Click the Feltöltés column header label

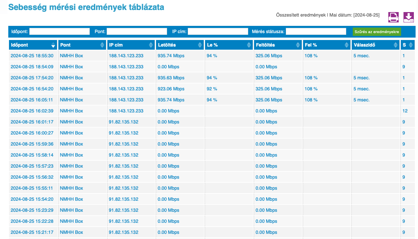click(x=265, y=45)
